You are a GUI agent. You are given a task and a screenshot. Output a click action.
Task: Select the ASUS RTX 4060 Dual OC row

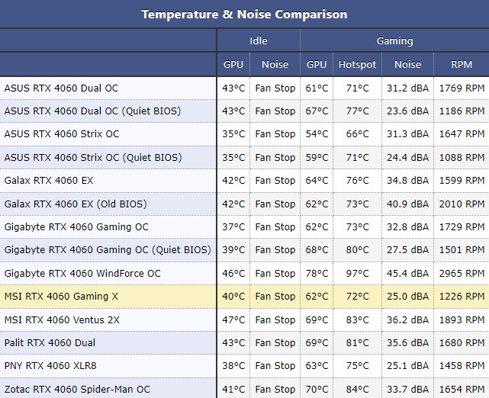[61, 88]
